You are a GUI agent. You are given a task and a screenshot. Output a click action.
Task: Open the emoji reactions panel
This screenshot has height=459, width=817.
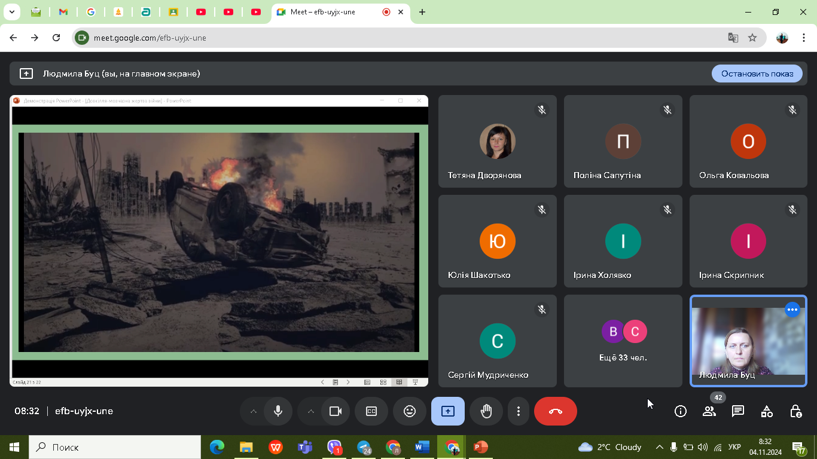(x=409, y=411)
